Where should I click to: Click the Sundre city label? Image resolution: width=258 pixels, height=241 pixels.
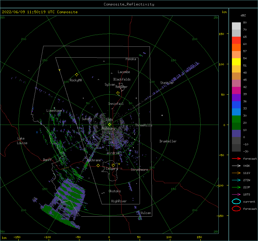click(87, 119)
